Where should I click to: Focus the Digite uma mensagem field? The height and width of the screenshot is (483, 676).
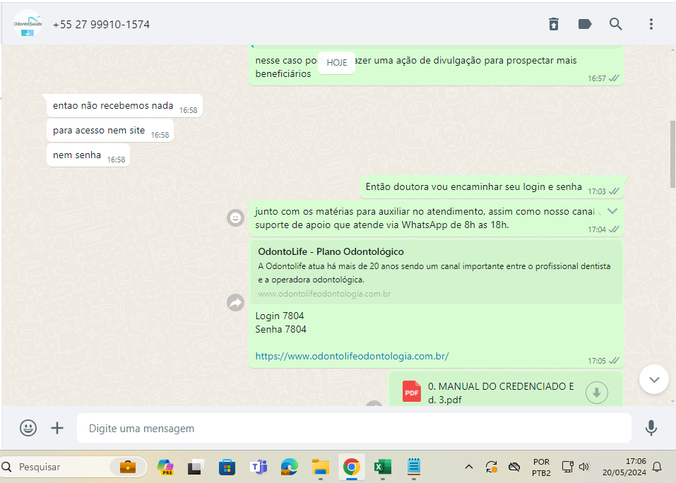point(354,428)
